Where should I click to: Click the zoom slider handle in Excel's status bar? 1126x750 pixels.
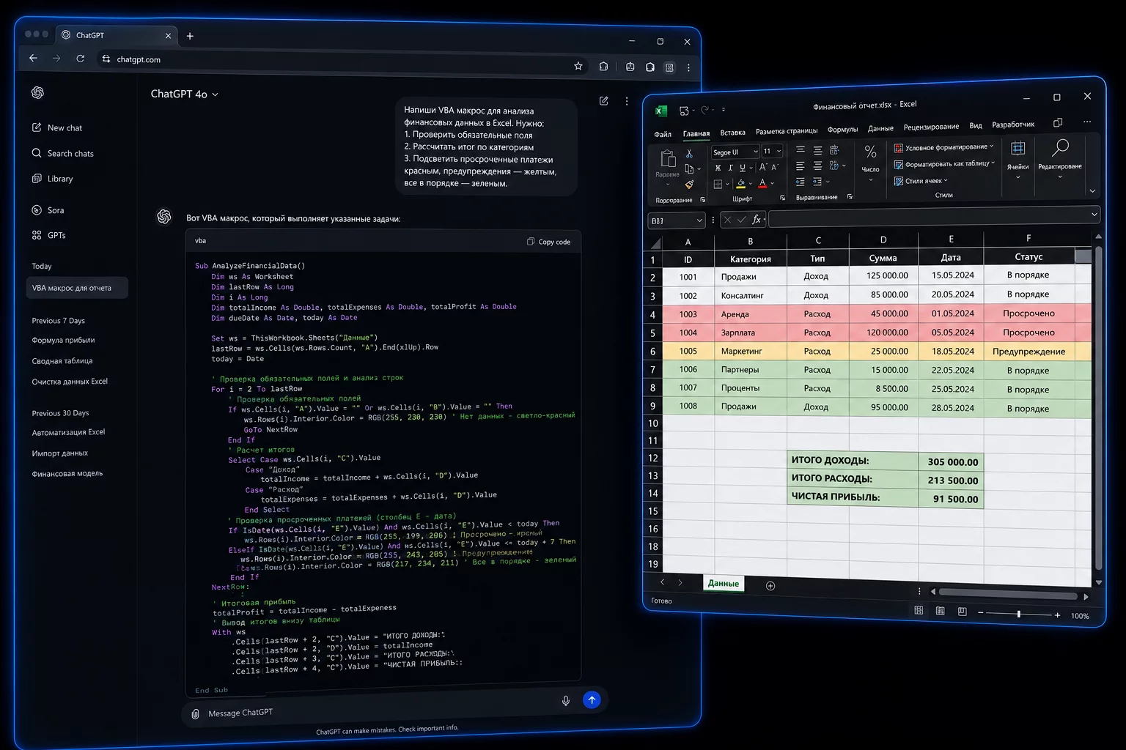[x=1019, y=614]
